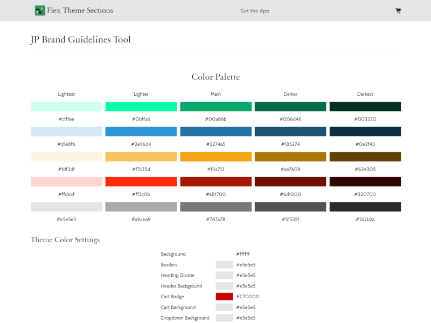This screenshot has height=323, width=431.
Task: Click the Flex Theme Sections site title
Action: [80, 10]
